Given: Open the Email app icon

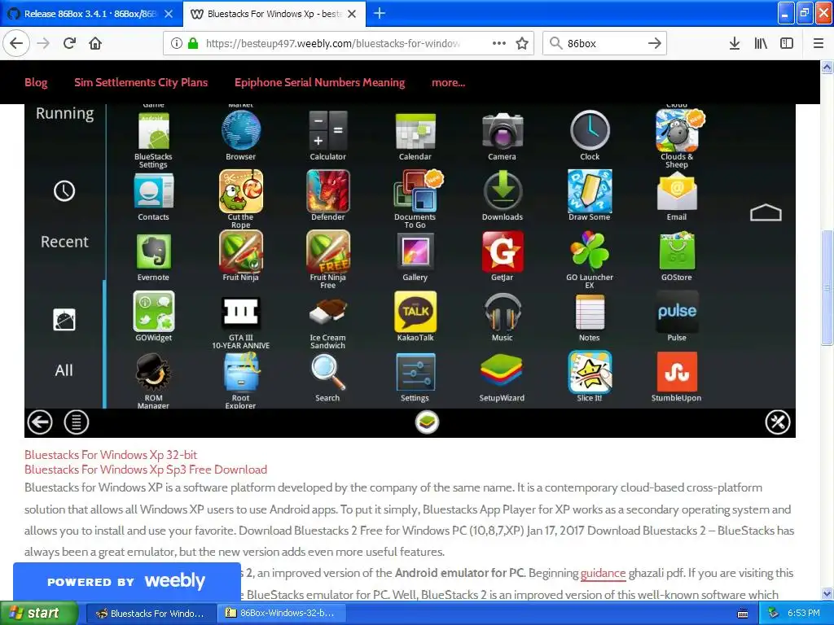Looking at the screenshot, I should coord(677,192).
